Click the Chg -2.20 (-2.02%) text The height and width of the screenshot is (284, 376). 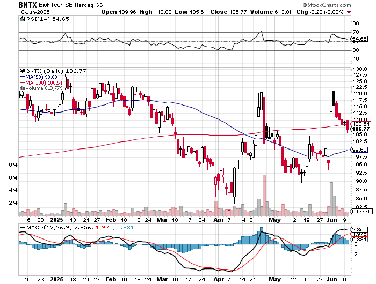click(321, 12)
